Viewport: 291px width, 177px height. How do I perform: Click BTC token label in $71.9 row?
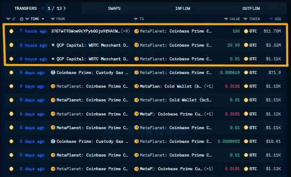coord(253,73)
